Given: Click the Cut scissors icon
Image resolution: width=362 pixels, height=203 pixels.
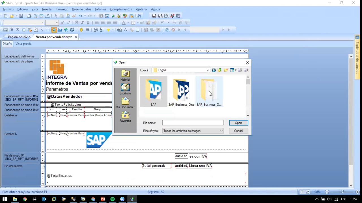Looking at the screenshot, I should pyautogui.click(x=55, y=16).
